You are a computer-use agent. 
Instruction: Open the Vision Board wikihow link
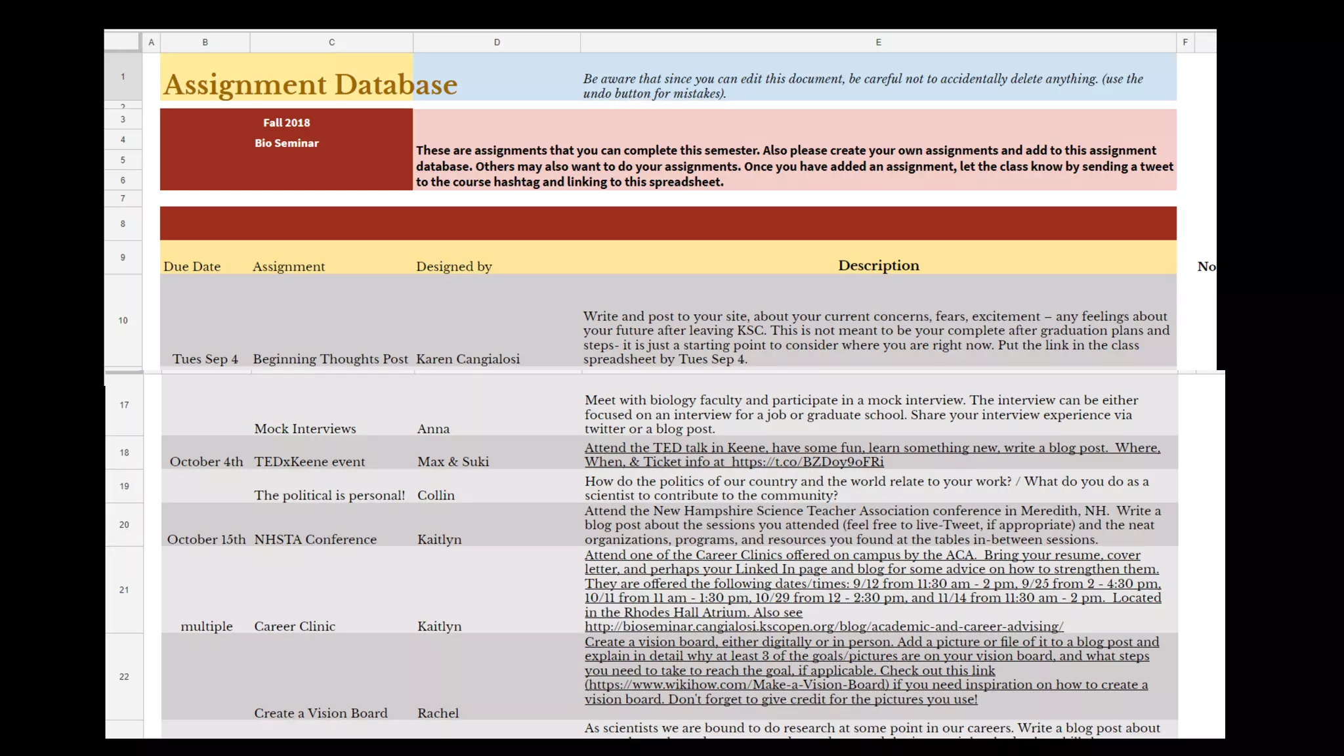(736, 685)
